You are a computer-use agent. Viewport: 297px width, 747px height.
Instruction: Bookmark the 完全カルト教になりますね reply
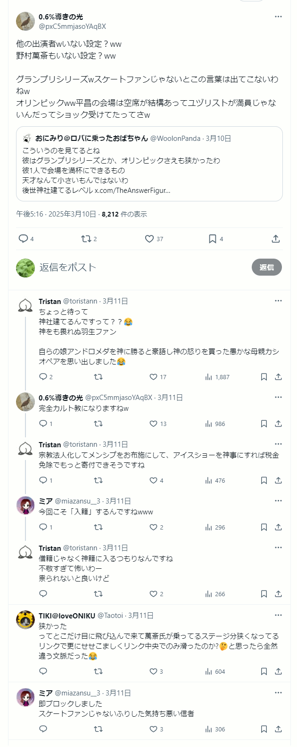click(264, 424)
